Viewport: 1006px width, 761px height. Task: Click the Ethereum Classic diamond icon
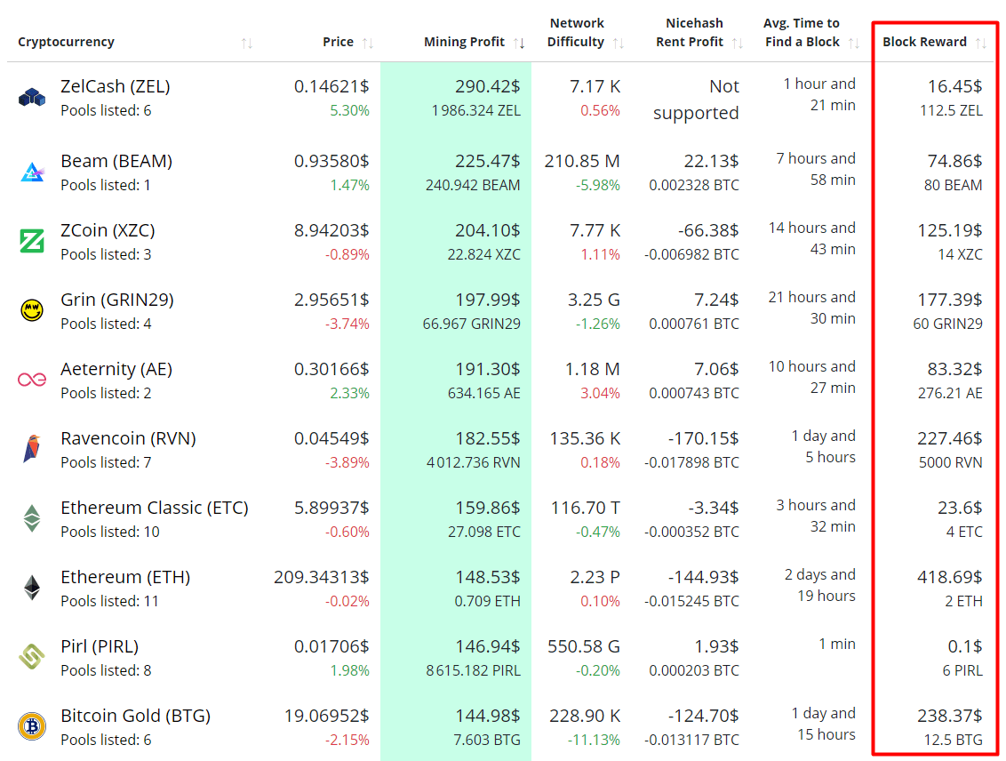click(32, 518)
